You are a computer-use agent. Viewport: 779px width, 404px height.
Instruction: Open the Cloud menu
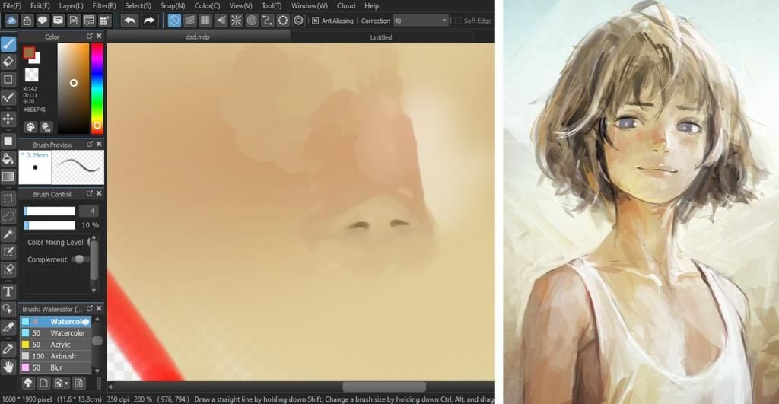[346, 5]
